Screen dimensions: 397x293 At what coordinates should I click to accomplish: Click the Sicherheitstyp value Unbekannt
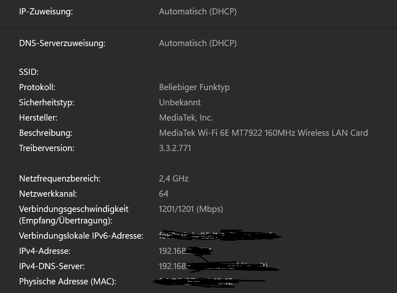(x=180, y=102)
